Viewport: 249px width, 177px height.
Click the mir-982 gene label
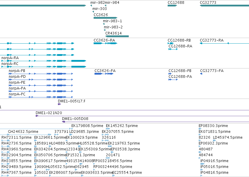97,3
